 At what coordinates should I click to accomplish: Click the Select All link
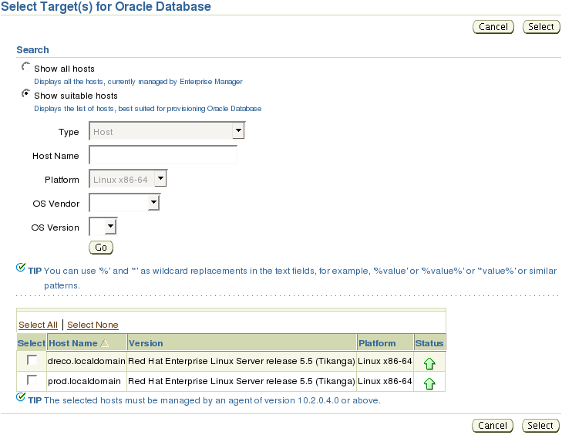38,325
